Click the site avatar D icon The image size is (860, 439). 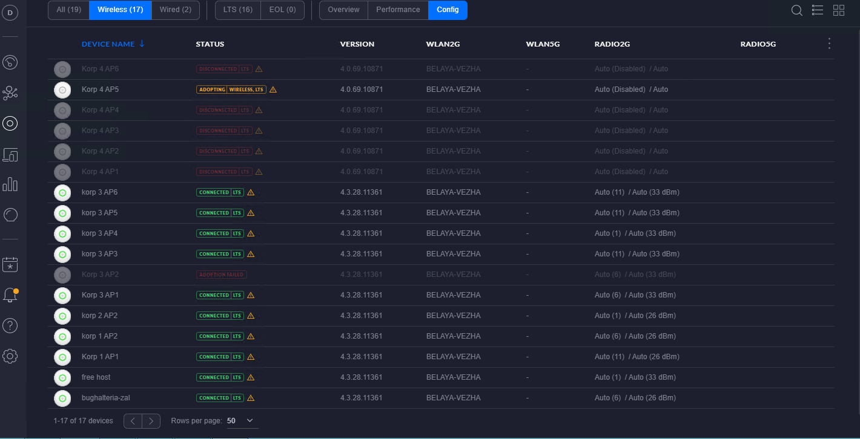pos(10,13)
